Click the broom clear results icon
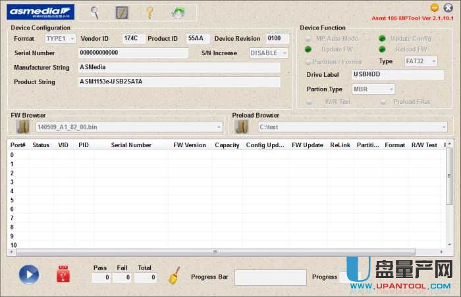 pyautogui.click(x=175, y=276)
